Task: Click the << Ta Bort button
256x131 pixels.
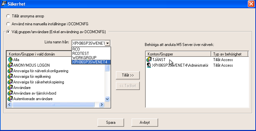Action: click(x=128, y=86)
